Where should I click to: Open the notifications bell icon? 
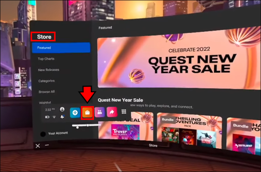coord(62,117)
